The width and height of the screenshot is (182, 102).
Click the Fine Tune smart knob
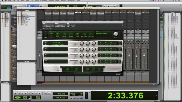coord(91,34)
